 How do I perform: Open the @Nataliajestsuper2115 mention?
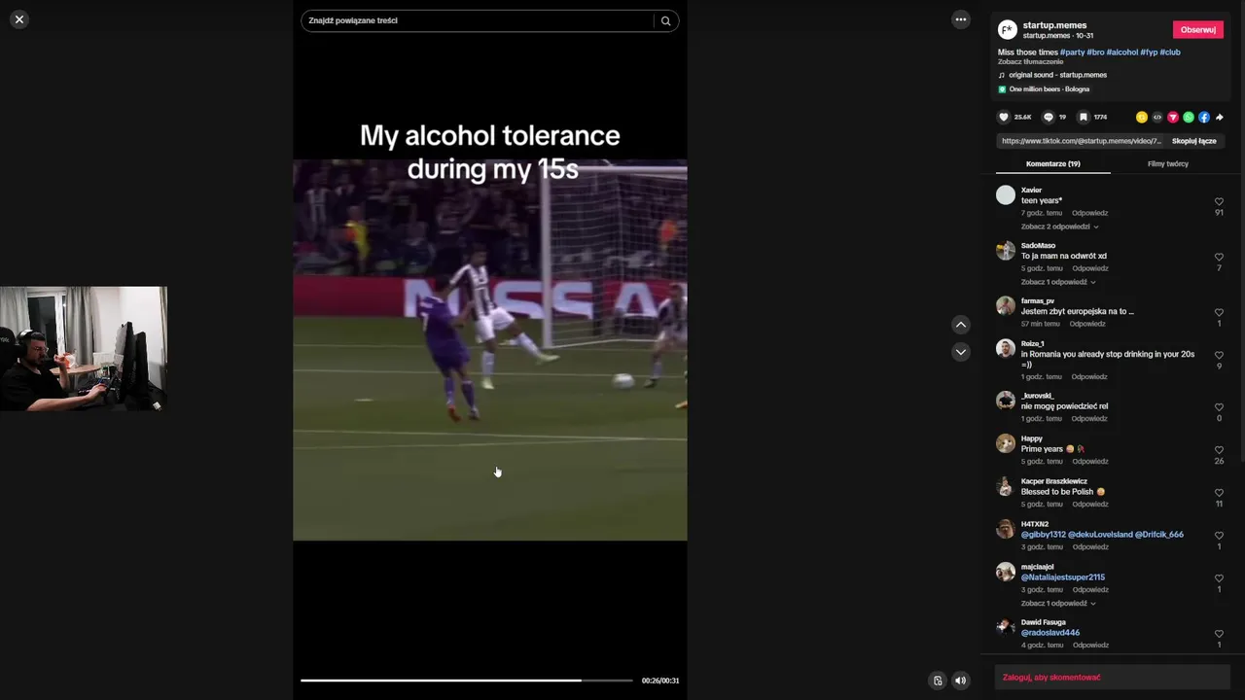pyautogui.click(x=1062, y=577)
